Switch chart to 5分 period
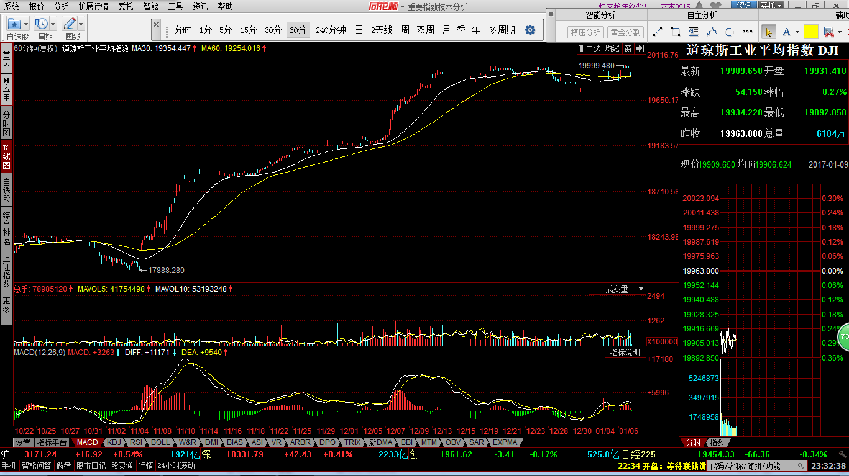 tap(226, 30)
